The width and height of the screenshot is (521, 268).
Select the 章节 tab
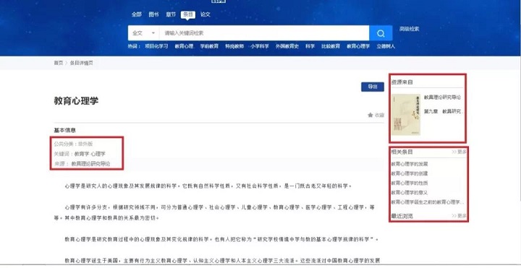[171, 14]
